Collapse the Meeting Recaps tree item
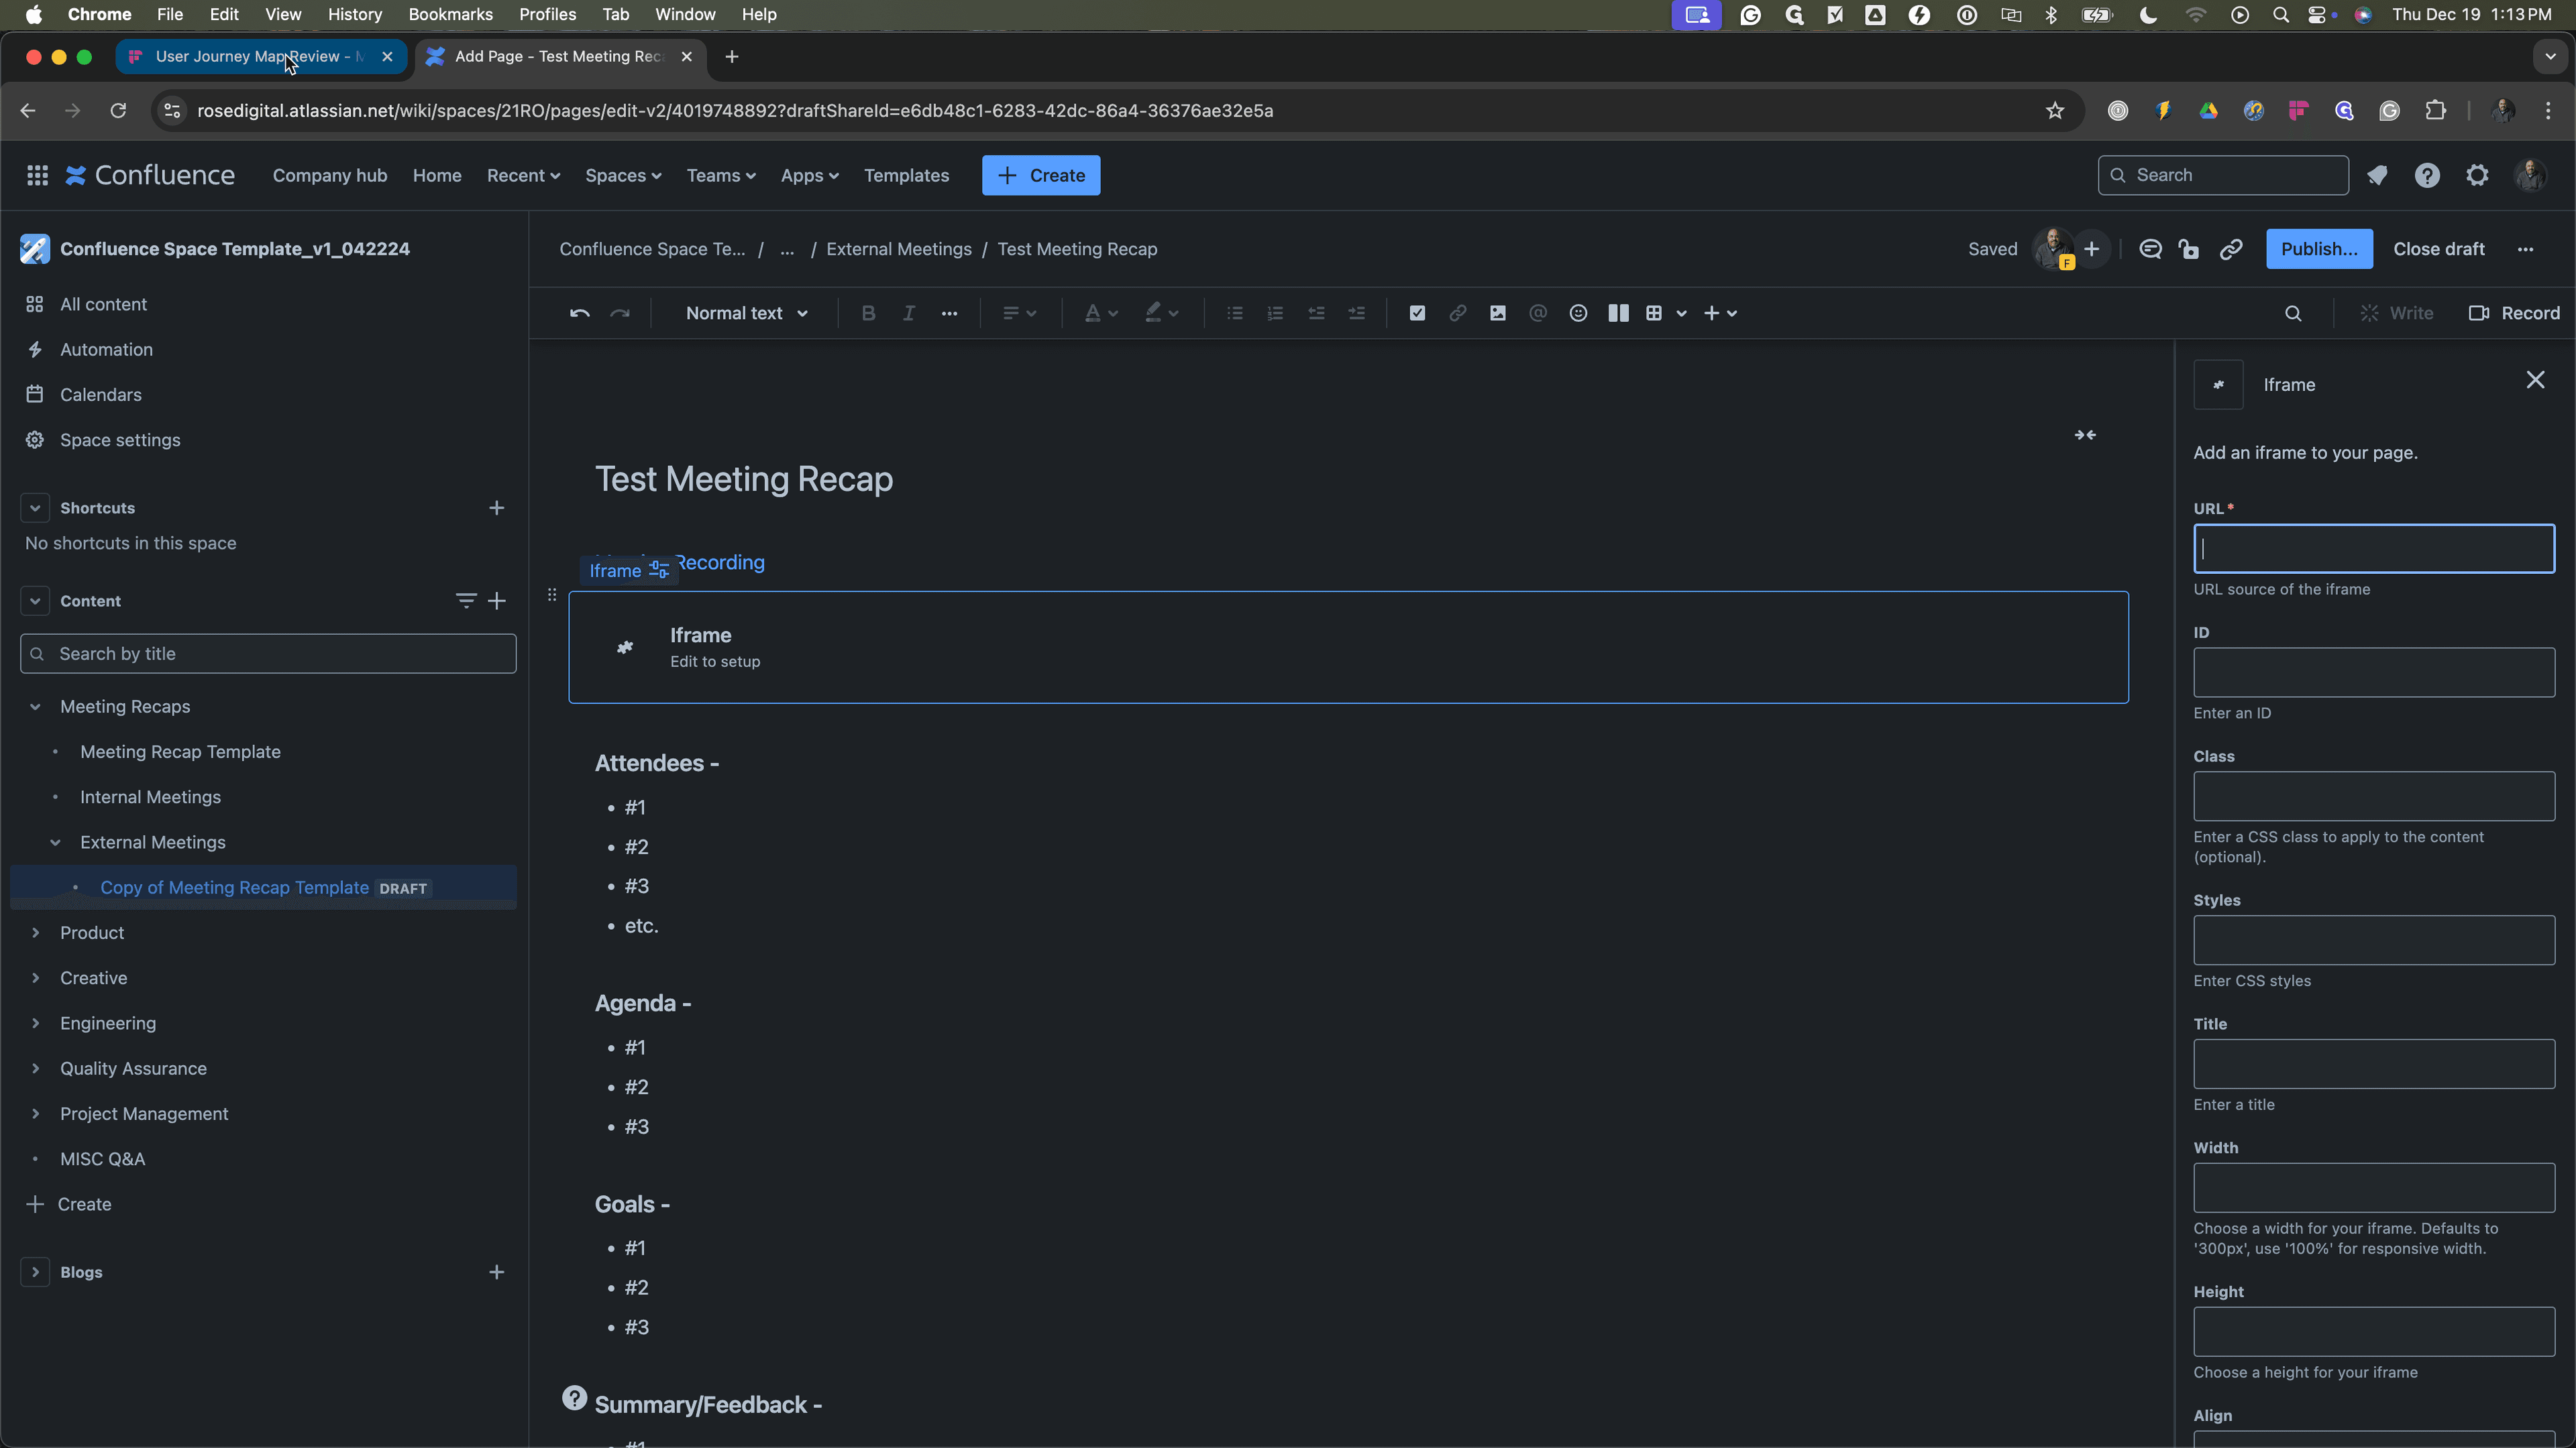Image resolution: width=2576 pixels, height=1448 pixels. click(x=35, y=707)
